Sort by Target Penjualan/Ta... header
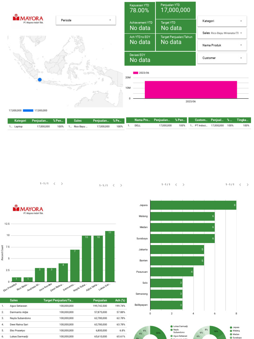 [58, 300]
